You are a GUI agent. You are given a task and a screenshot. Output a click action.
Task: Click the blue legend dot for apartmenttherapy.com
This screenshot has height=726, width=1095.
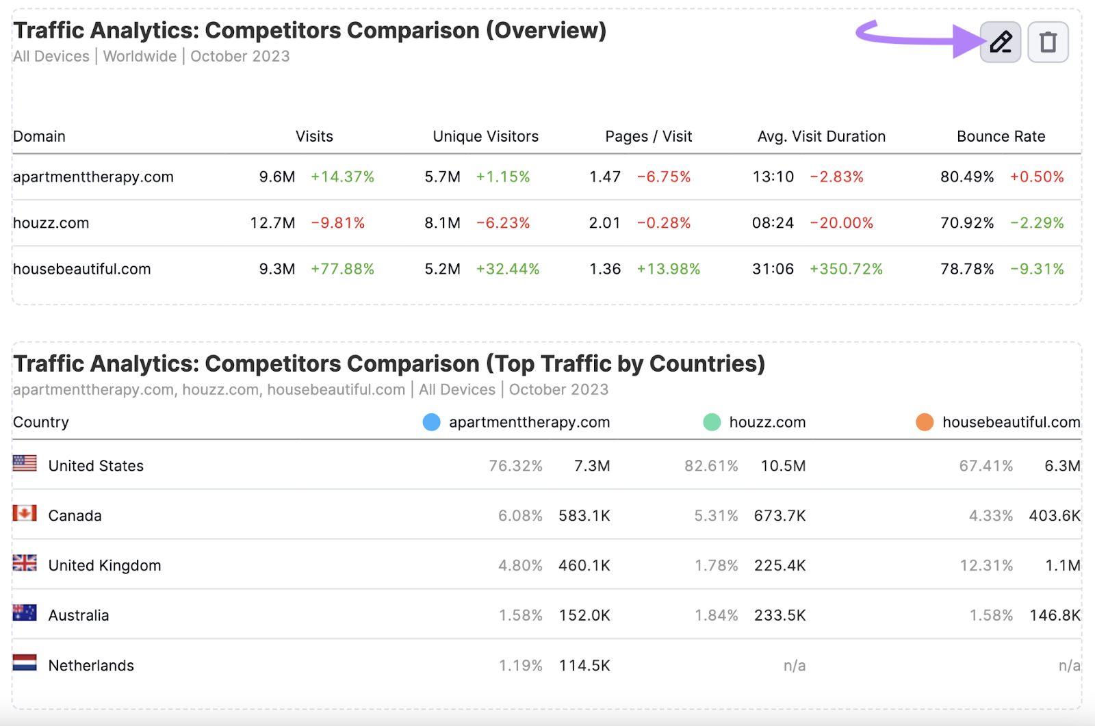coord(431,422)
